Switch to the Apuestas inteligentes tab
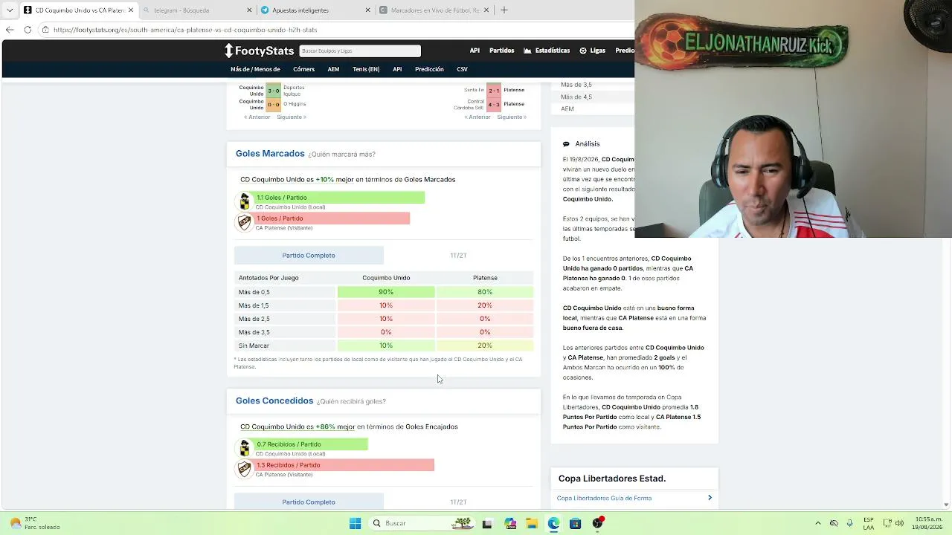This screenshot has height=535, width=952. pos(315,10)
